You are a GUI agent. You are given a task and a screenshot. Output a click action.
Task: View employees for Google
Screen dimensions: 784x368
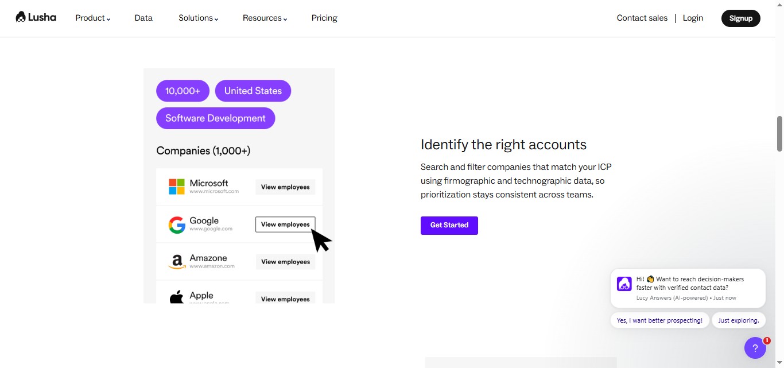coord(285,224)
